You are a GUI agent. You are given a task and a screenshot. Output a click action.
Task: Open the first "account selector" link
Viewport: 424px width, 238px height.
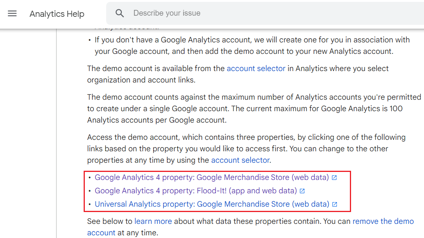click(x=256, y=68)
